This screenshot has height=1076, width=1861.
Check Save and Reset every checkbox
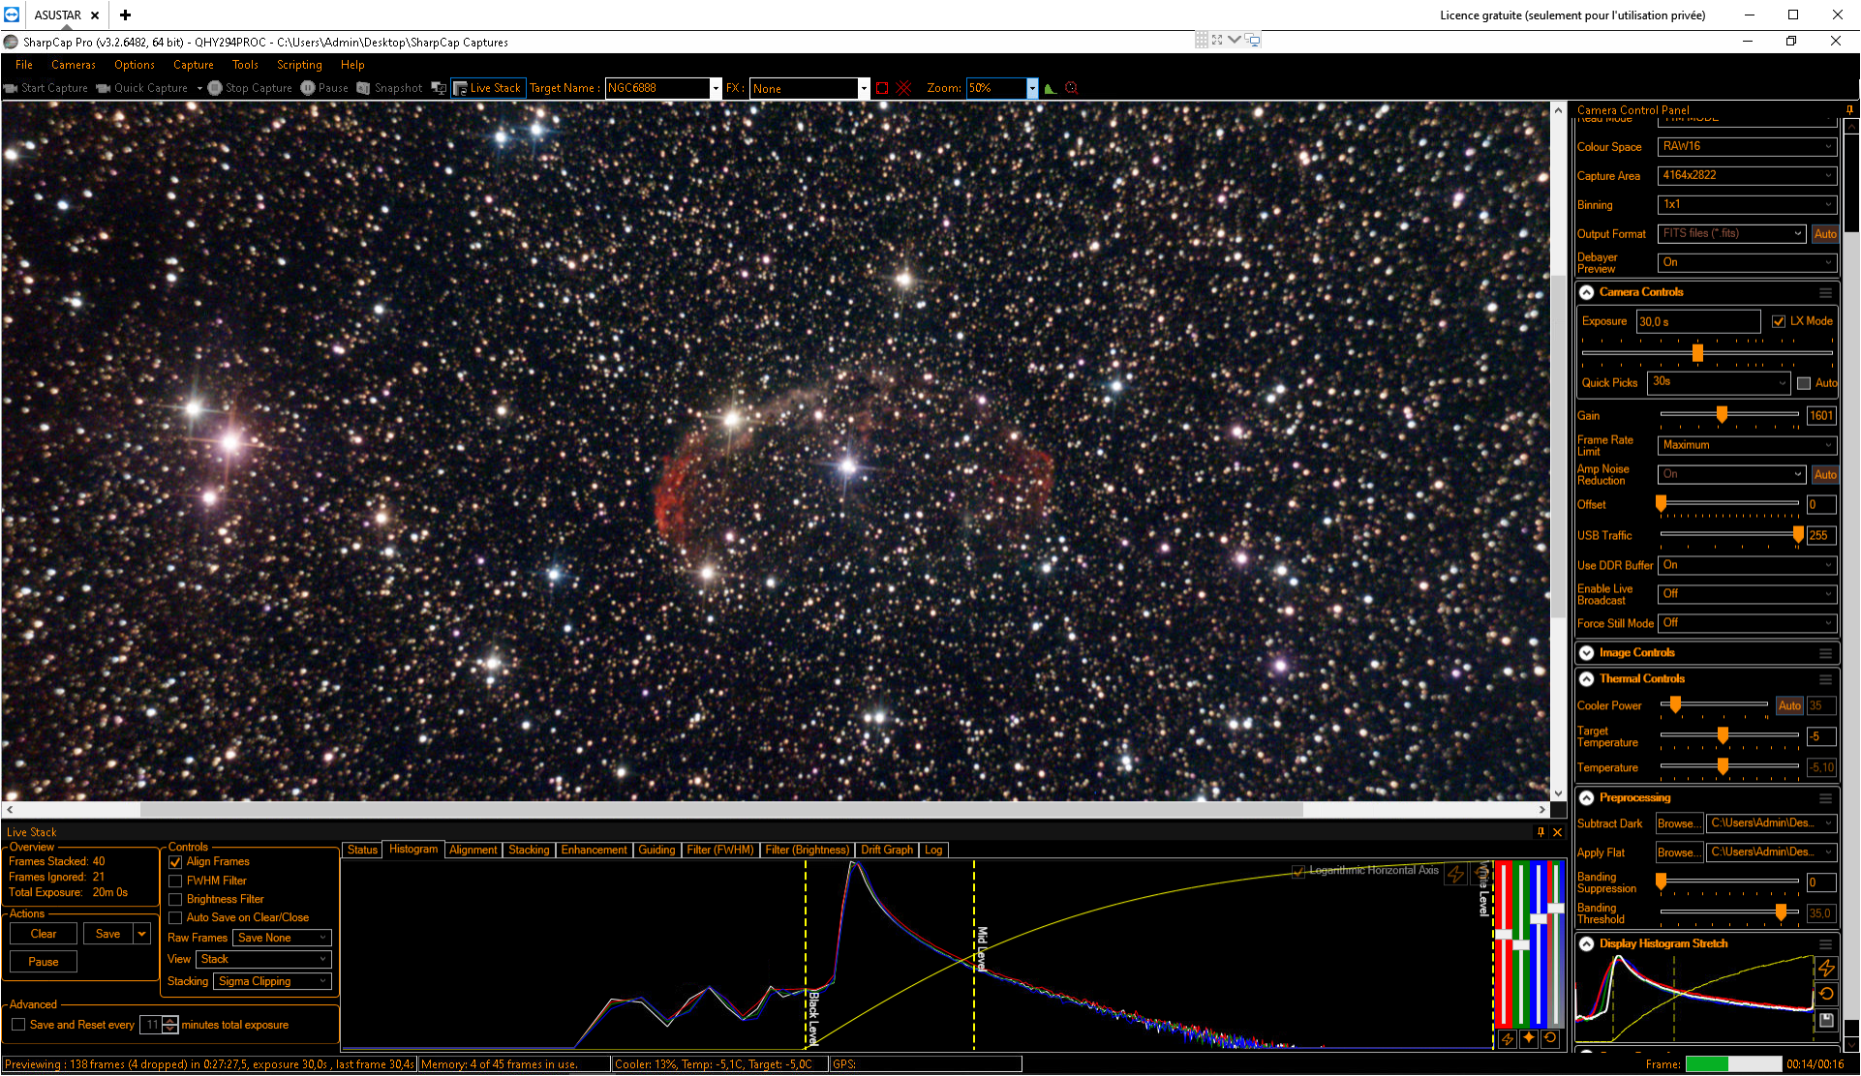click(x=18, y=1025)
